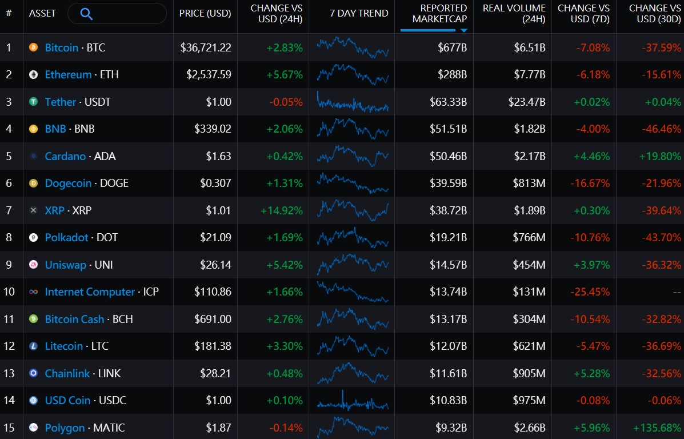Screen dimensions: 684x439
Task: Open the Bitcoin Cash asset link
Action: [x=75, y=319]
